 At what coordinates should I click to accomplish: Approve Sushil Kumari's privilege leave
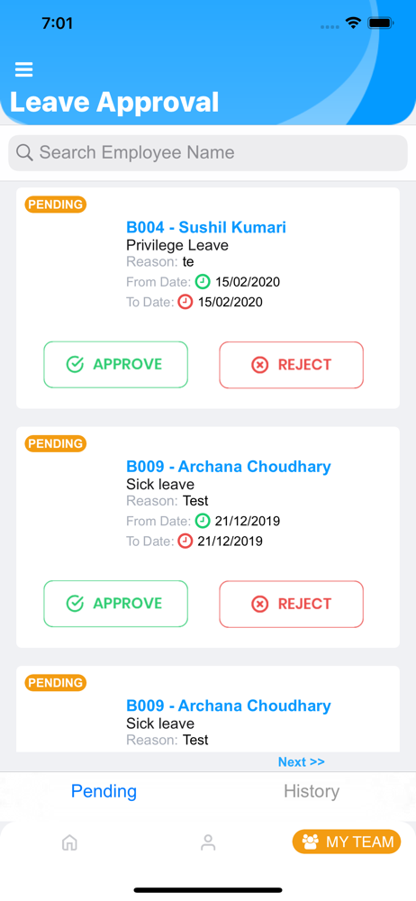click(116, 364)
